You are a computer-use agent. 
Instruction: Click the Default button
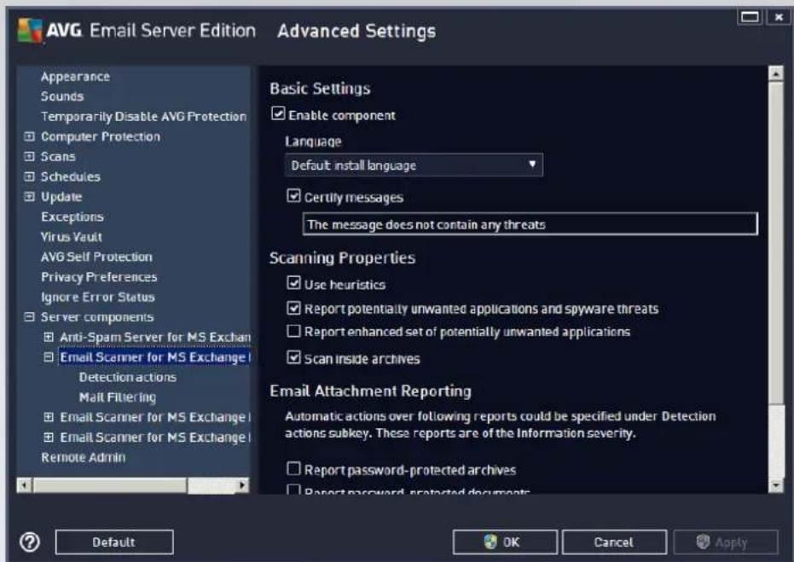tap(114, 542)
